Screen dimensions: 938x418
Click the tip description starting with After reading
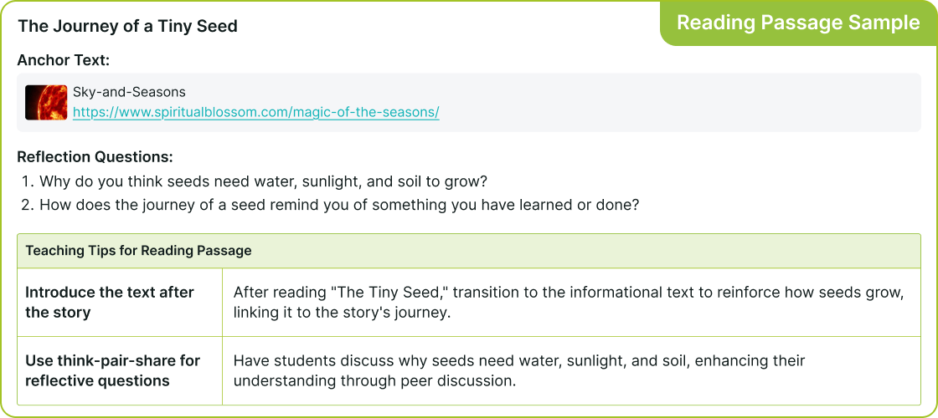pos(568,302)
